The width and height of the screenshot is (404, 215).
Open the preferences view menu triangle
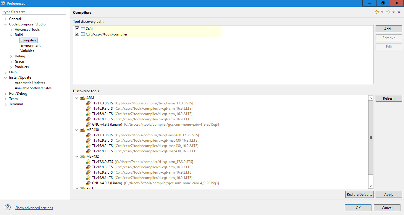pyautogui.click(x=399, y=12)
